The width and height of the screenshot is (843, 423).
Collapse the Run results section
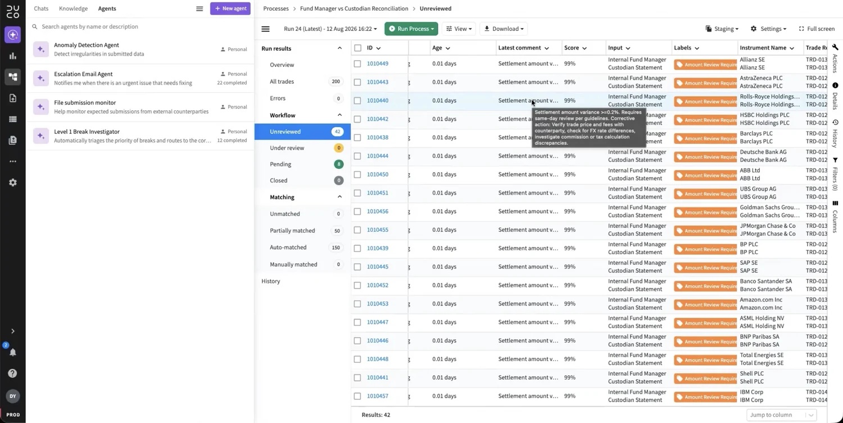point(339,48)
